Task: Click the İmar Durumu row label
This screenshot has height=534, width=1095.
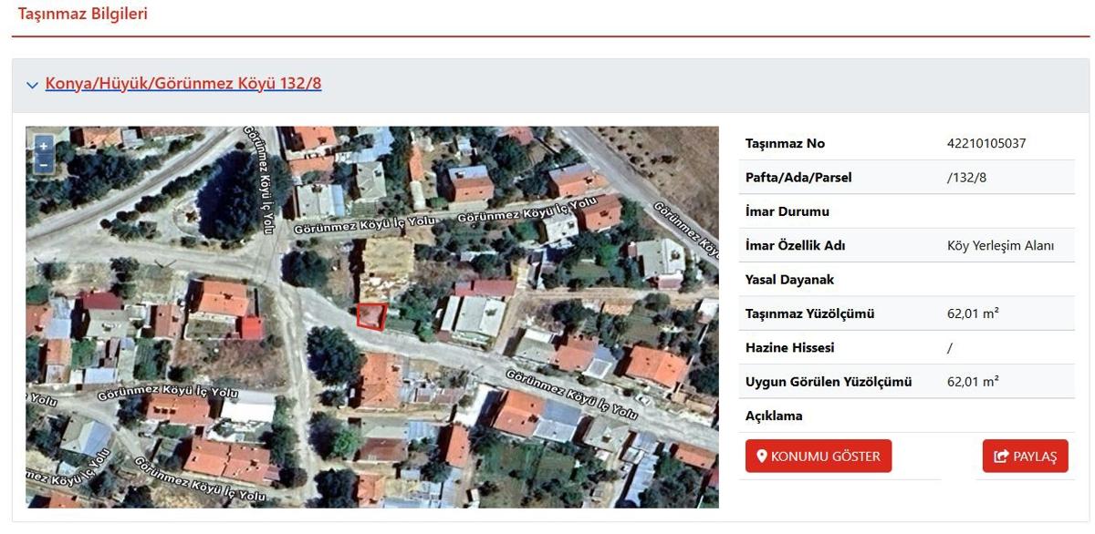Action: coord(787,211)
